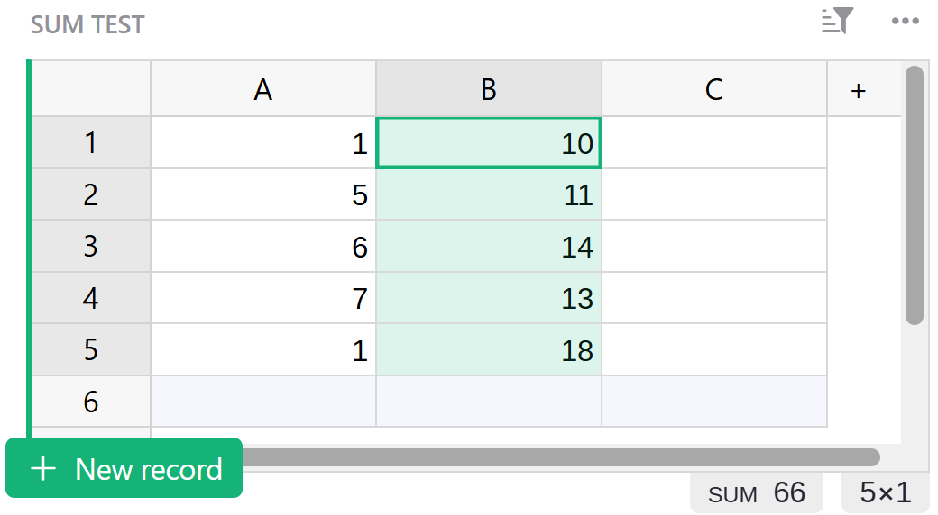938x515 pixels.
Task: Click the vertical scrollbar thumb
Action: 915,194
